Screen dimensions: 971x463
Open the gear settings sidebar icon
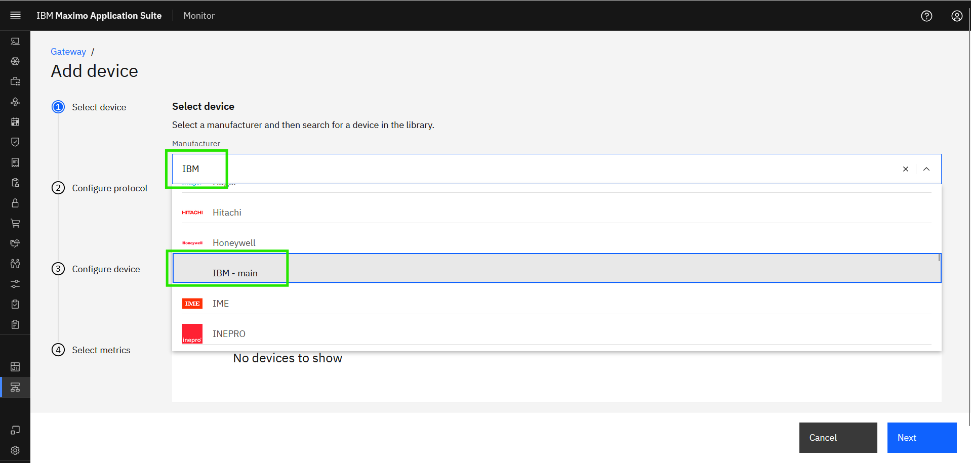click(x=15, y=450)
